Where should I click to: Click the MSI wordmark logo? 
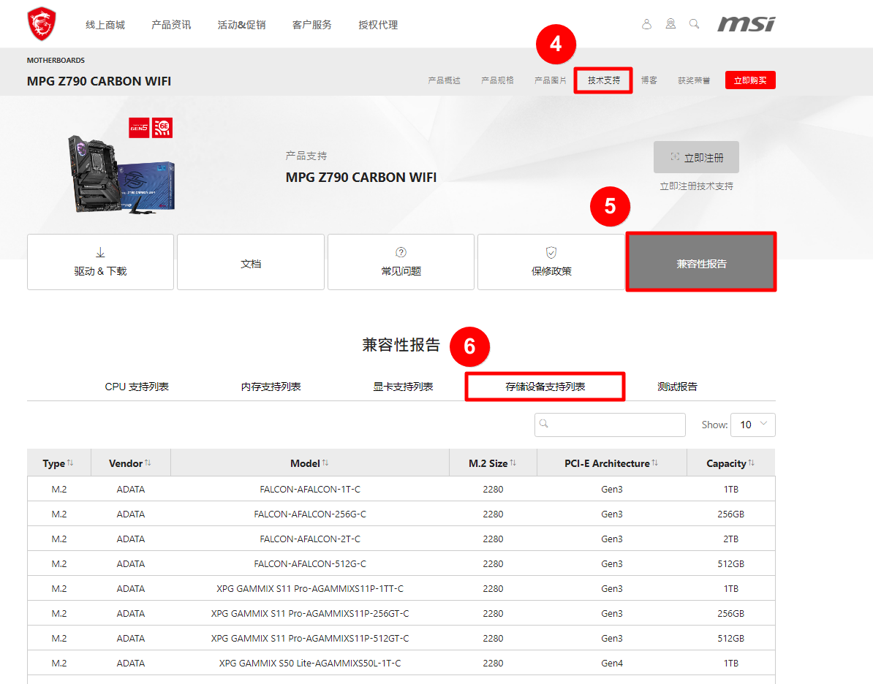746,24
